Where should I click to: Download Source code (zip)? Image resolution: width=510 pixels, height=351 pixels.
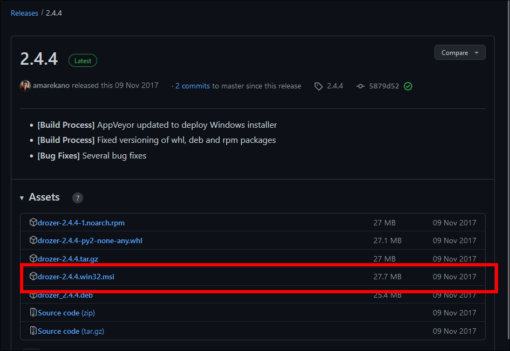pos(66,313)
